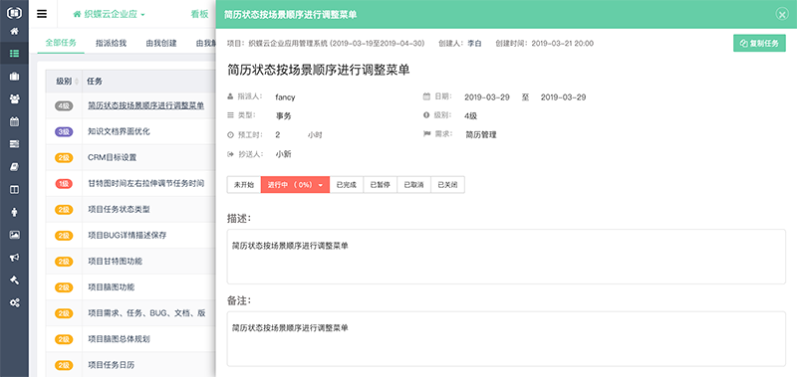Open task 项目BUG详情描述保存
This screenshot has height=377, width=797.
[128, 235]
